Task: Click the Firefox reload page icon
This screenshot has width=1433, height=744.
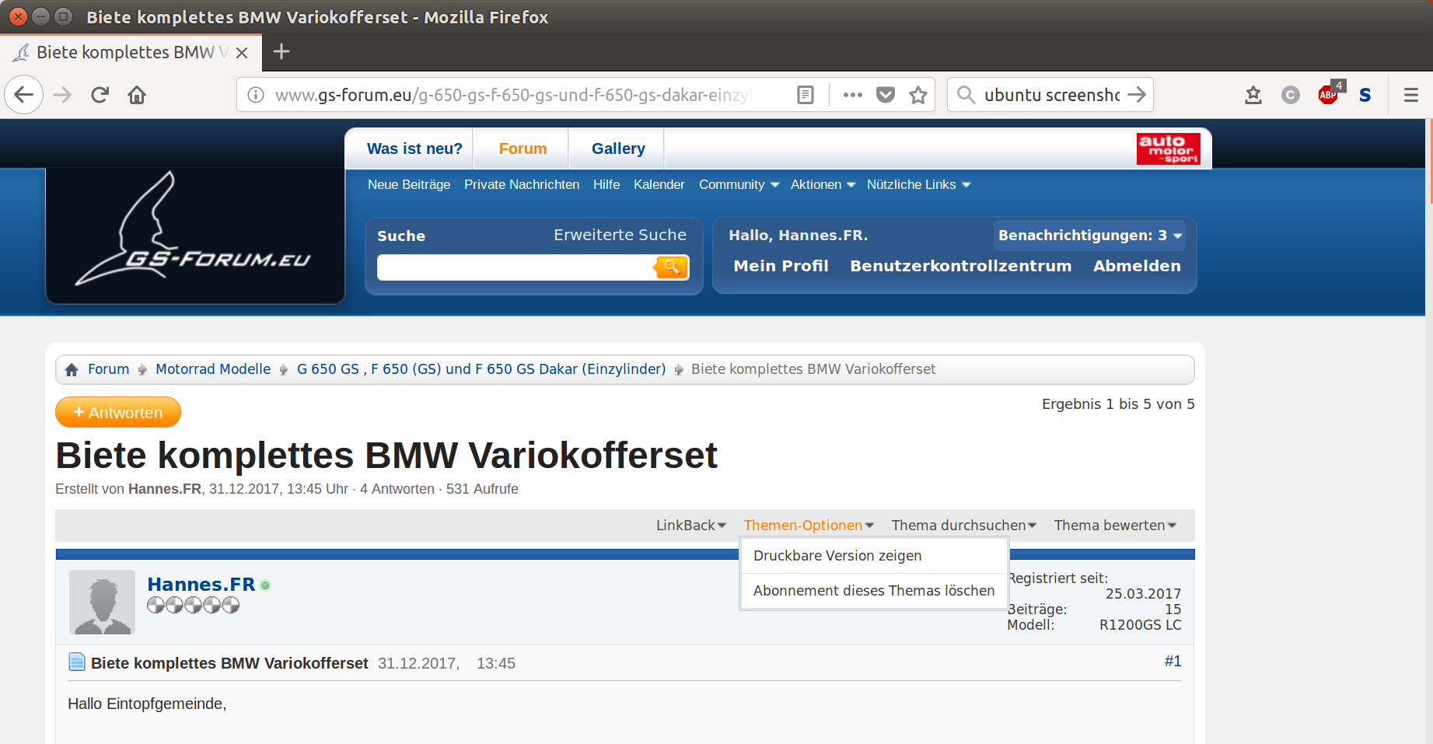Action: (x=100, y=95)
